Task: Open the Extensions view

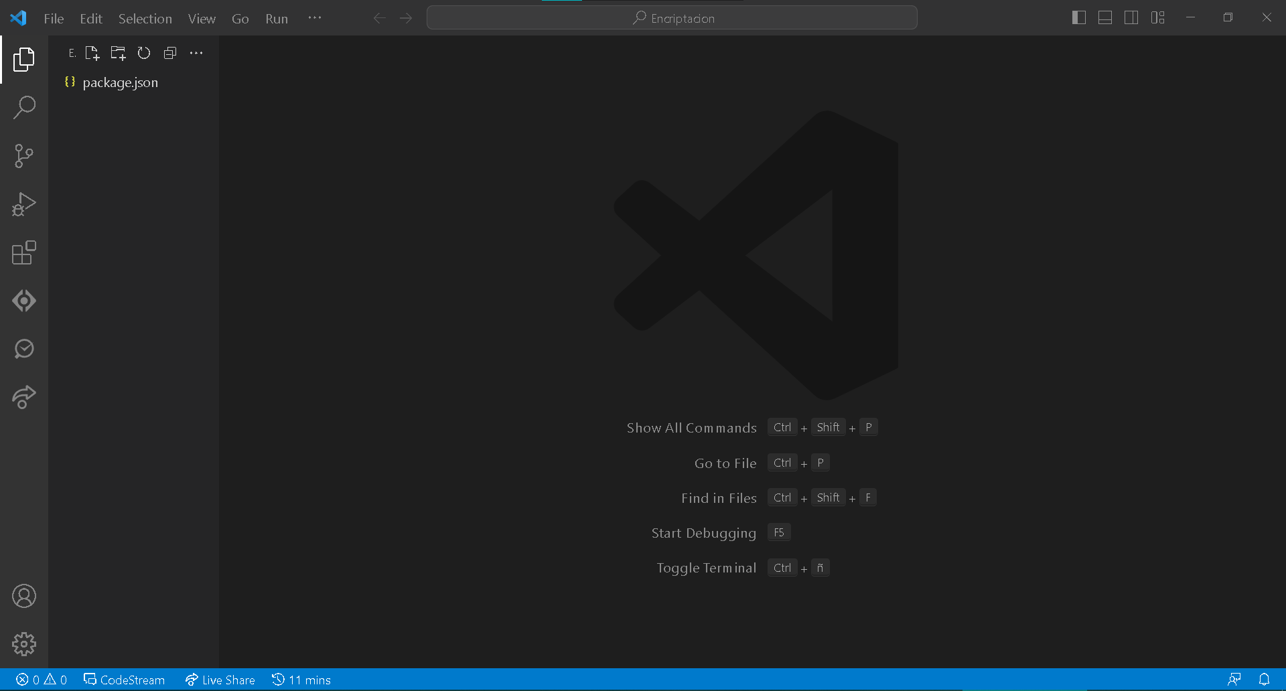Action: point(24,252)
